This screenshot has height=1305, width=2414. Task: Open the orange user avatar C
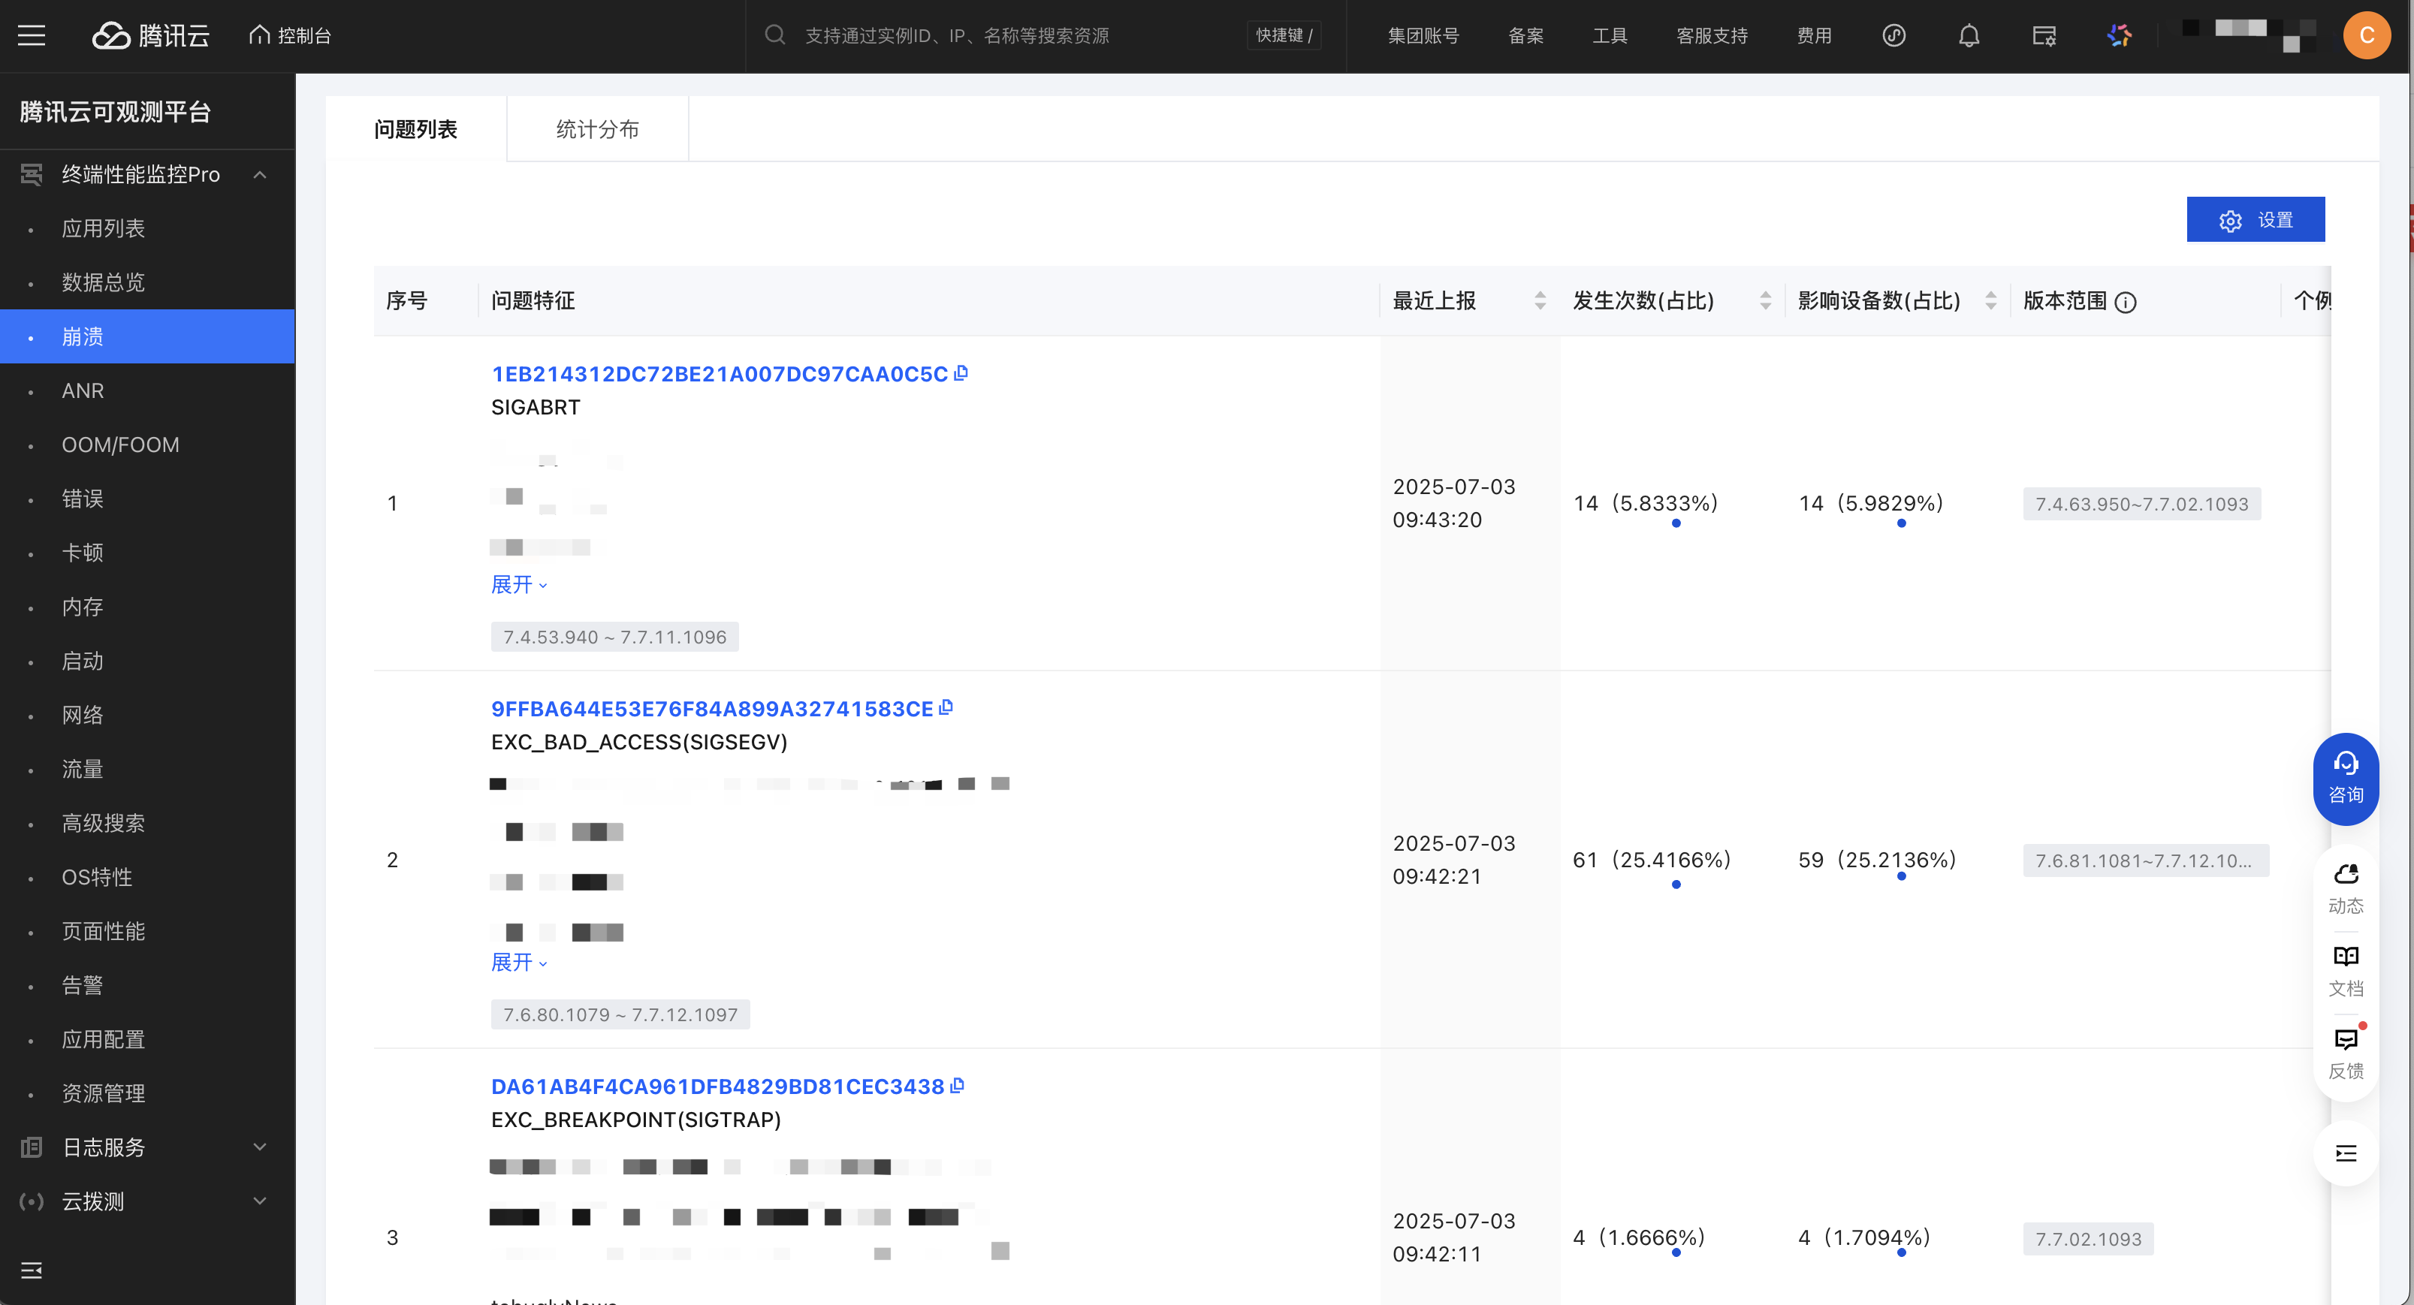point(2366,35)
